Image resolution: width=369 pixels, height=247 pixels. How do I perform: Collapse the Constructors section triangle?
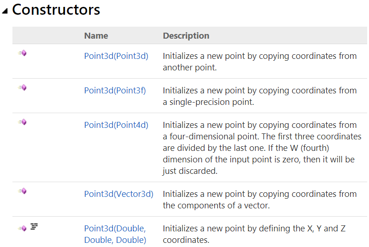5,11
